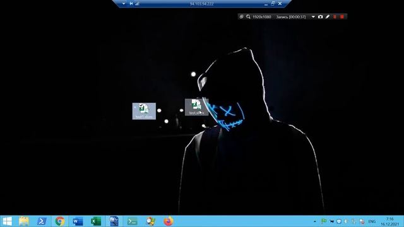Launch PowerShell from the taskbar
This screenshot has width=404, height=227.
[x=42, y=221]
